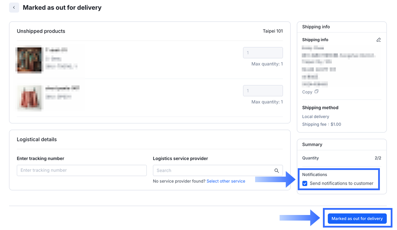Click the Summary panel heading
The height and width of the screenshot is (230, 397).
pyautogui.click(x=312, y=144)
